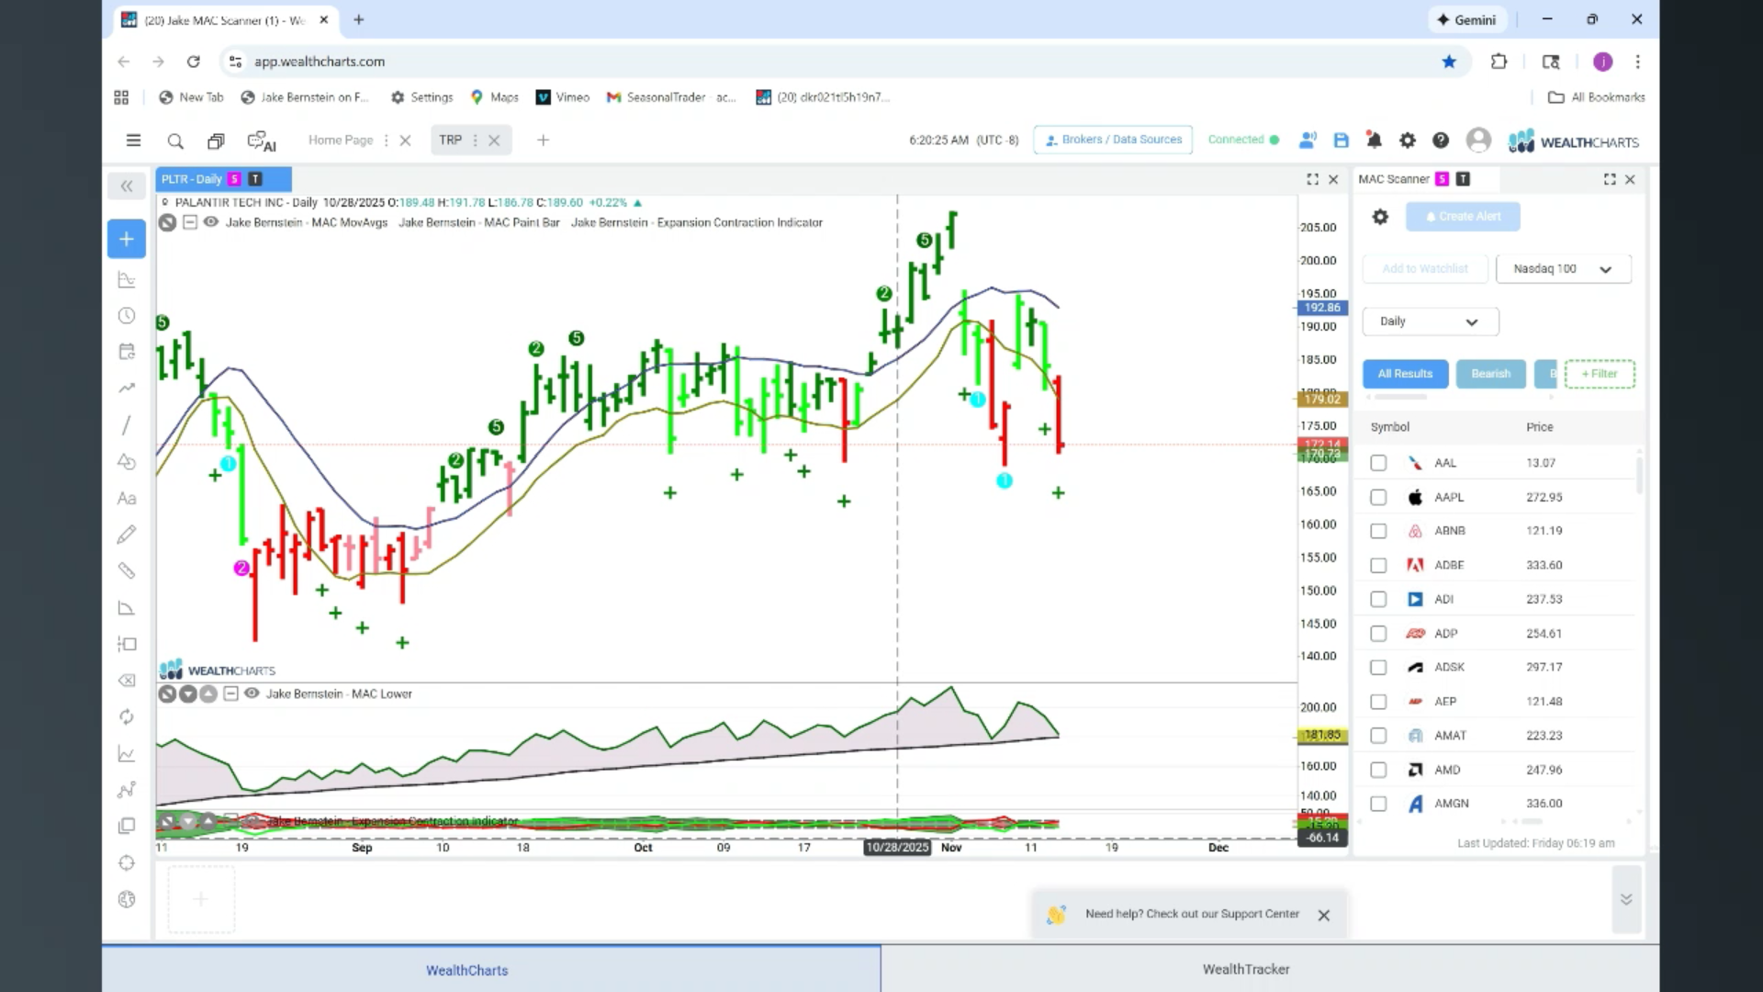The image size is (1763, 992).
Task: Open the Nasdaq 100 watchlist dropdown
Action: [1563, 269]
